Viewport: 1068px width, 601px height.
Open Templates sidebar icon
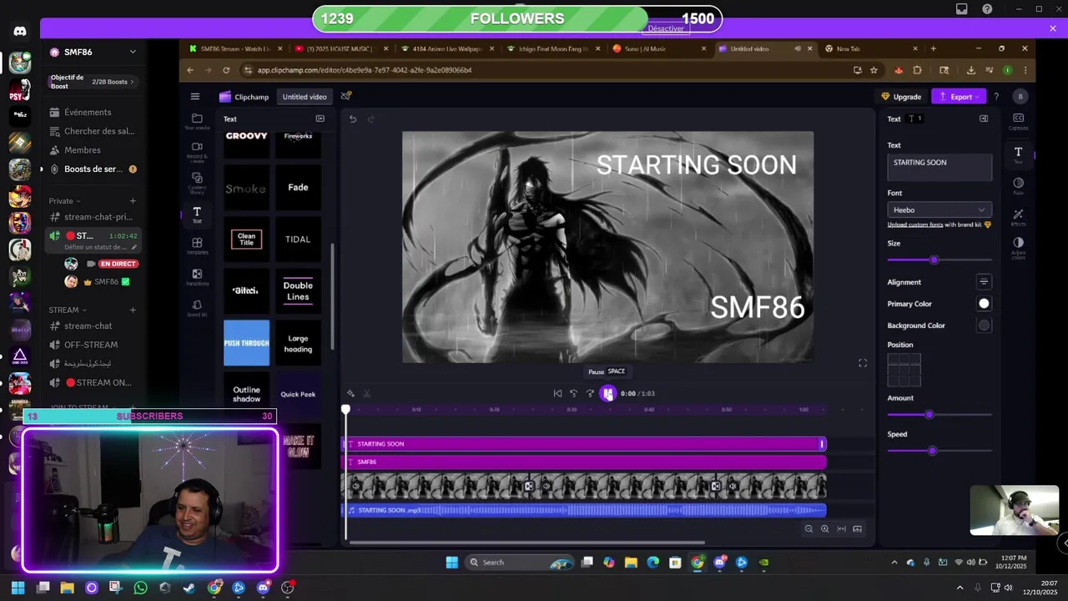[x=197, y=245]
